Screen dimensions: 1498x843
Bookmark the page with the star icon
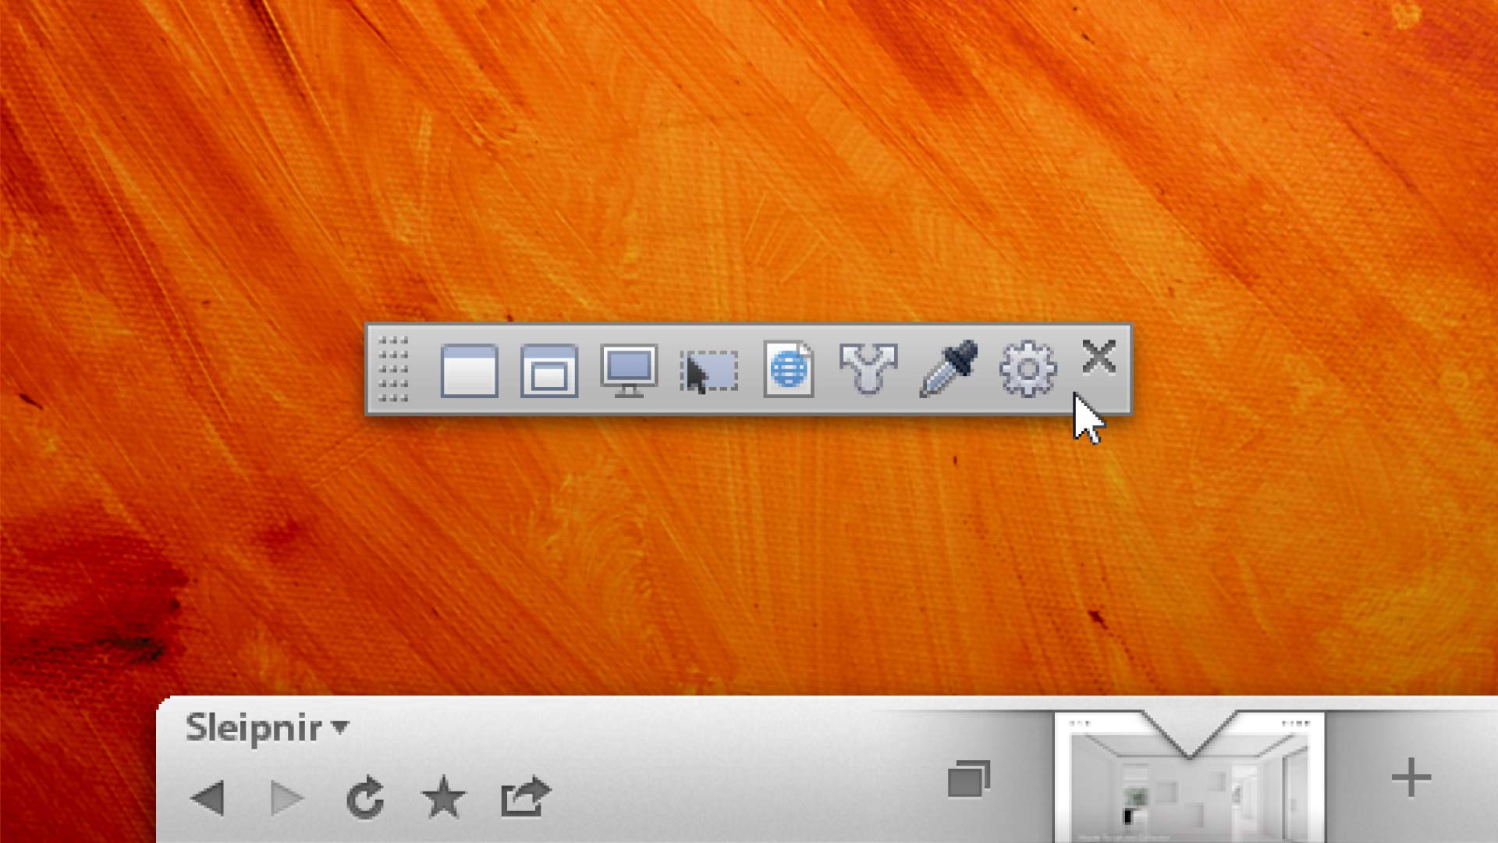[443, 798]
